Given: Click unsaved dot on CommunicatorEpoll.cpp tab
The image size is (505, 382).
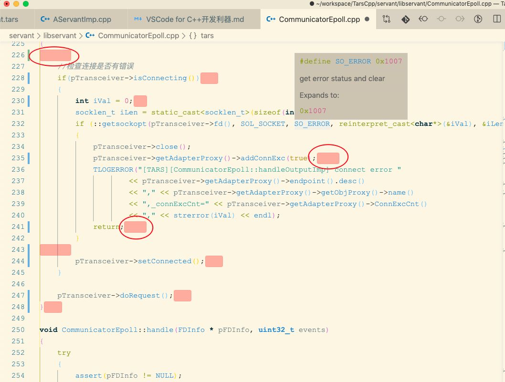Looking at the screenshot, I should click(367, 19).
